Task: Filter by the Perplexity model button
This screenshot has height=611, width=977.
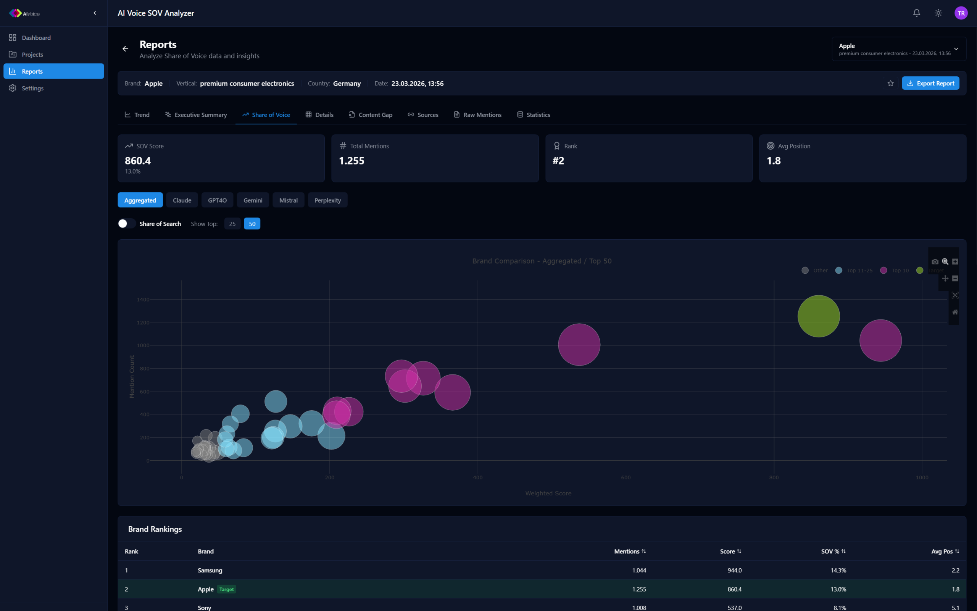Action: point(327,200)
